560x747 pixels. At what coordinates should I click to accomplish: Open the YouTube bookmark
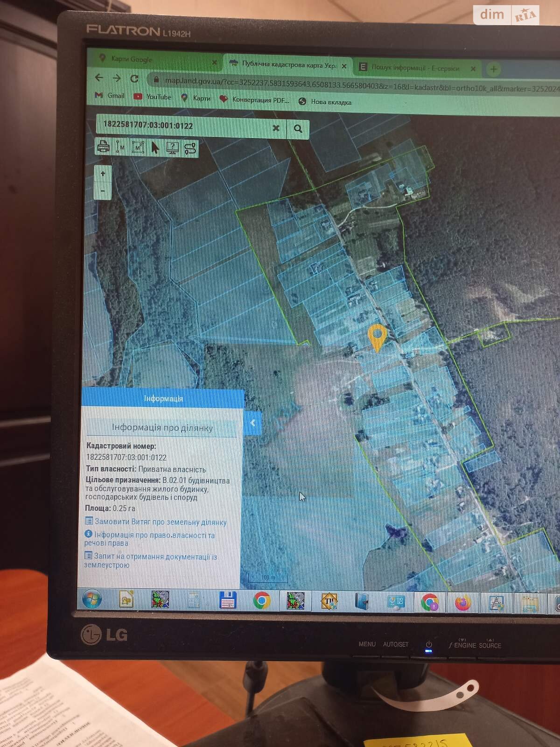pos(153,97)
